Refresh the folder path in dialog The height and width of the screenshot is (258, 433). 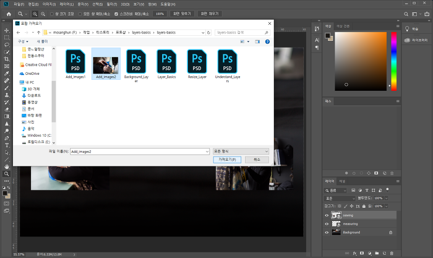click(x=209, y=33)
